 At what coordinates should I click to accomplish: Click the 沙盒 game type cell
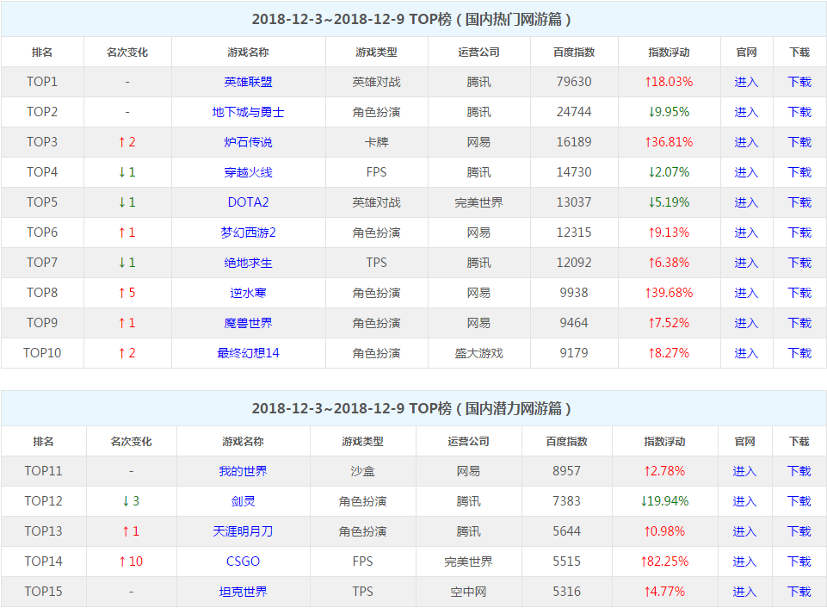point(363,471)
